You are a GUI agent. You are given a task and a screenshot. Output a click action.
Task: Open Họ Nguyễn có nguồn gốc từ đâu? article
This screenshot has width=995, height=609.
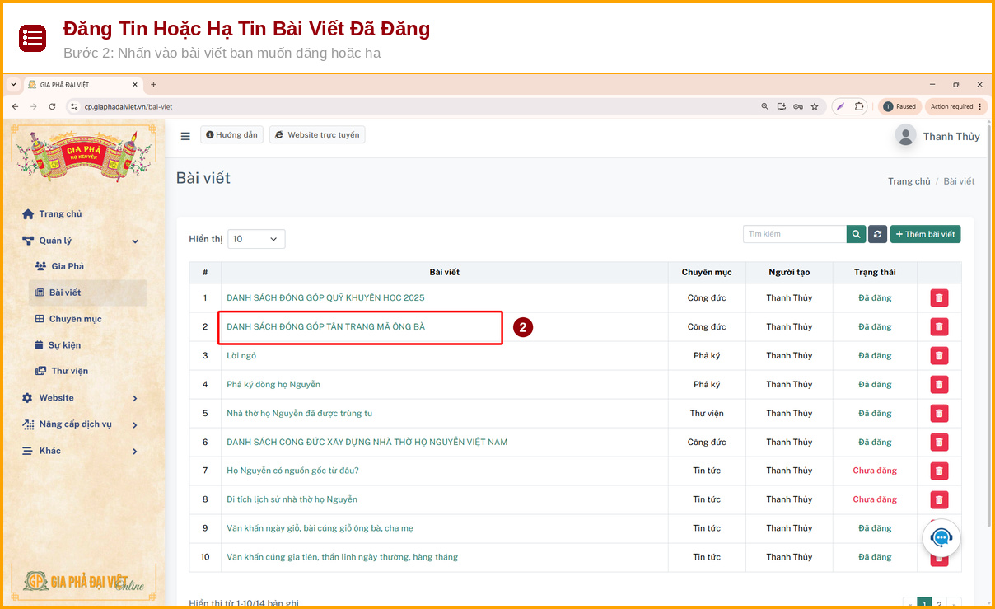pos(292,471)
